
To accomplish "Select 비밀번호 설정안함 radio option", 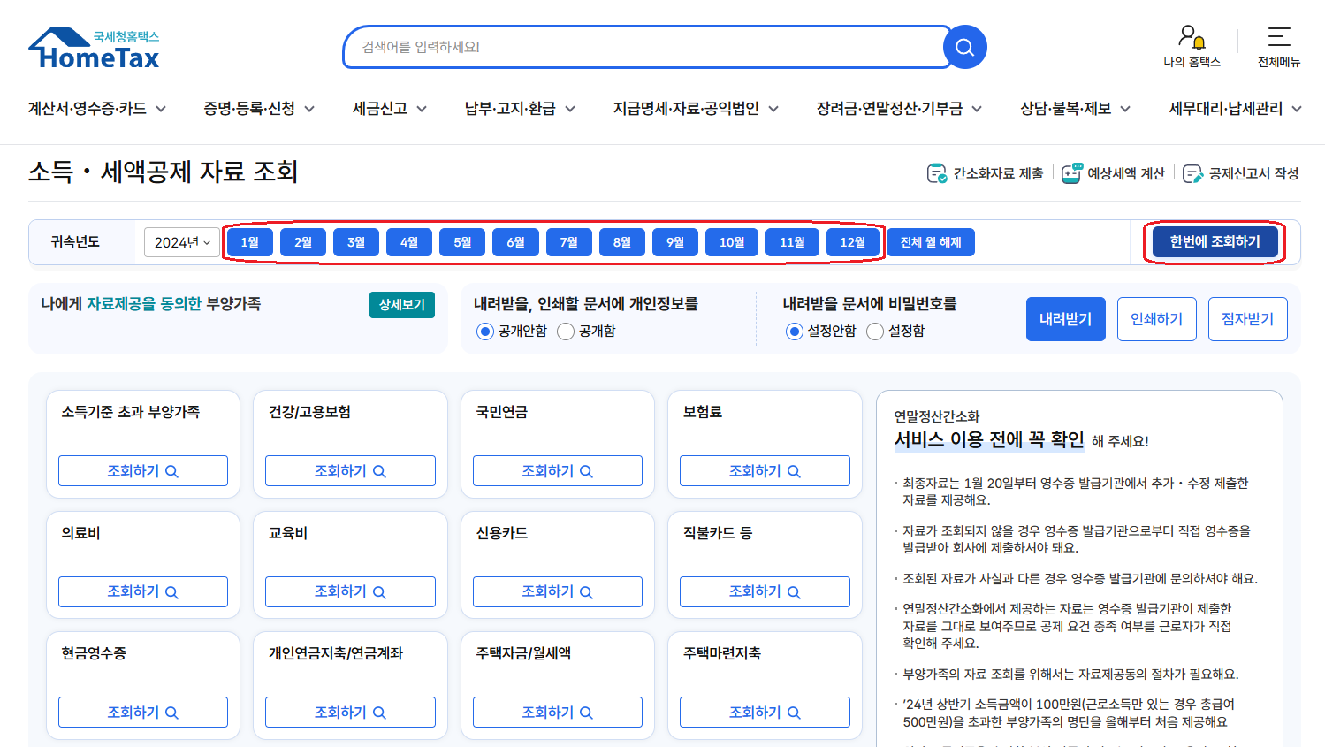I will point(795,332).
